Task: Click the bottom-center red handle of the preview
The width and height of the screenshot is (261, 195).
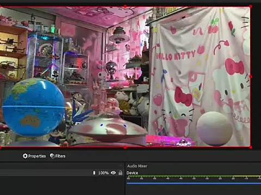Action: 125,148
